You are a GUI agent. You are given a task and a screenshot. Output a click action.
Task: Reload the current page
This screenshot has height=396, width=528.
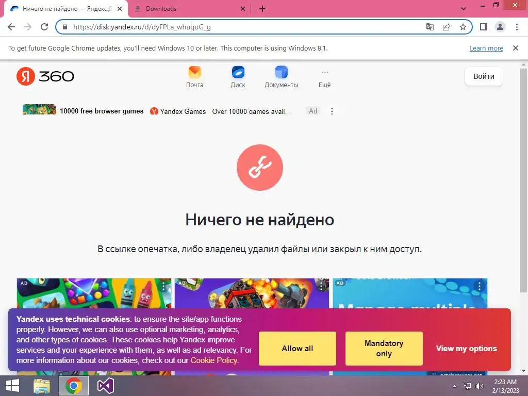[x=44, y=27]
